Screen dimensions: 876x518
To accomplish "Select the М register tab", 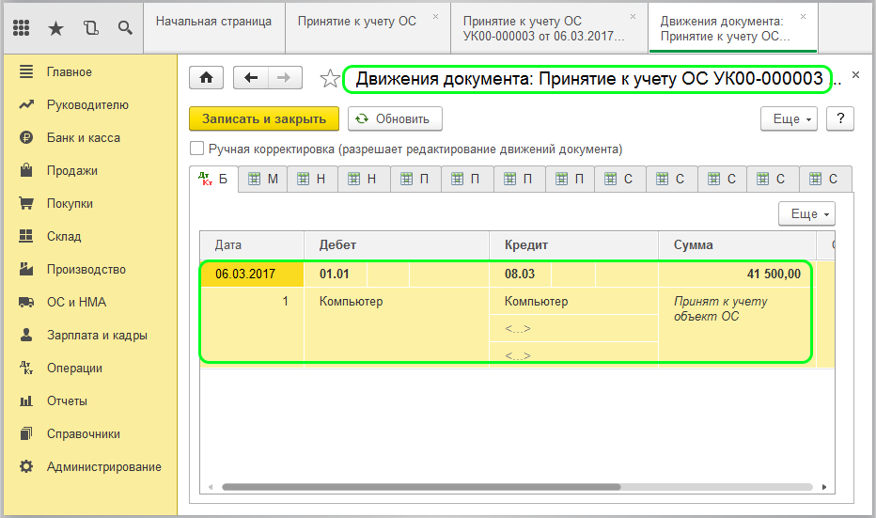I will [x=263, y=179].
